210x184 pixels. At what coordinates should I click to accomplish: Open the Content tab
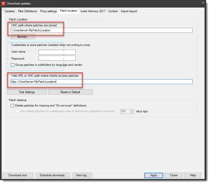(113, 11)
